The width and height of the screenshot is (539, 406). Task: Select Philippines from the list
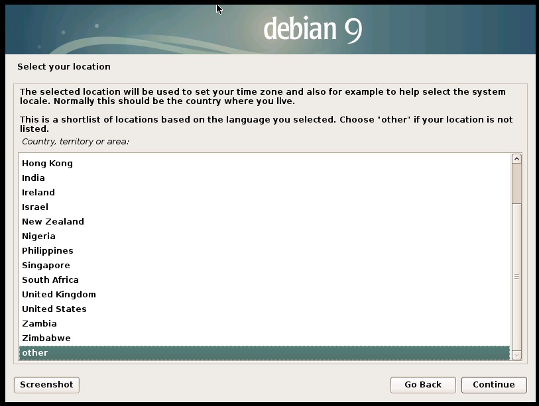48,250
